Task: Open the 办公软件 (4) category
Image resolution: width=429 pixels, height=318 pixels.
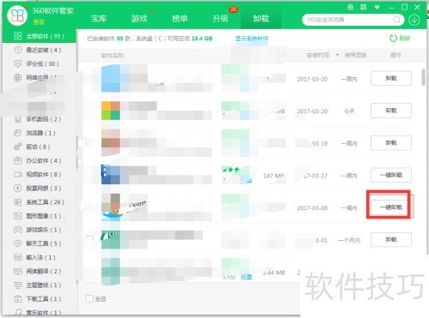Action: (38, 160)
